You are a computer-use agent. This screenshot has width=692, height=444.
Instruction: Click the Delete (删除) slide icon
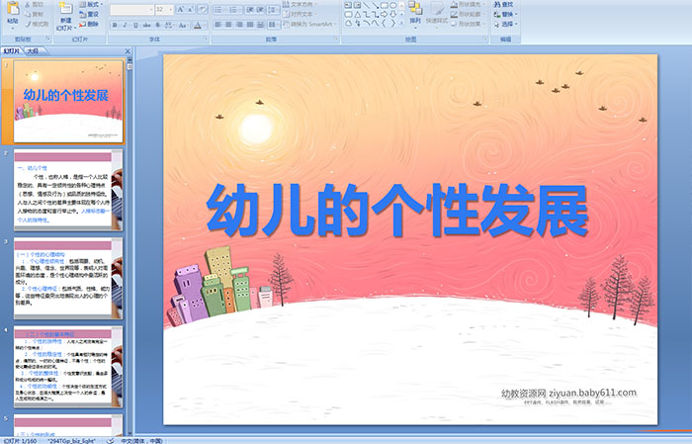[x=82, y=24]
